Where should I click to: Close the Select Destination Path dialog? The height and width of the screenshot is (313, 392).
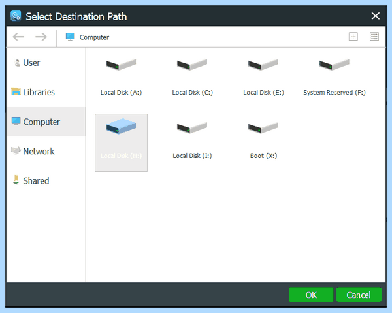click(375, 16)
